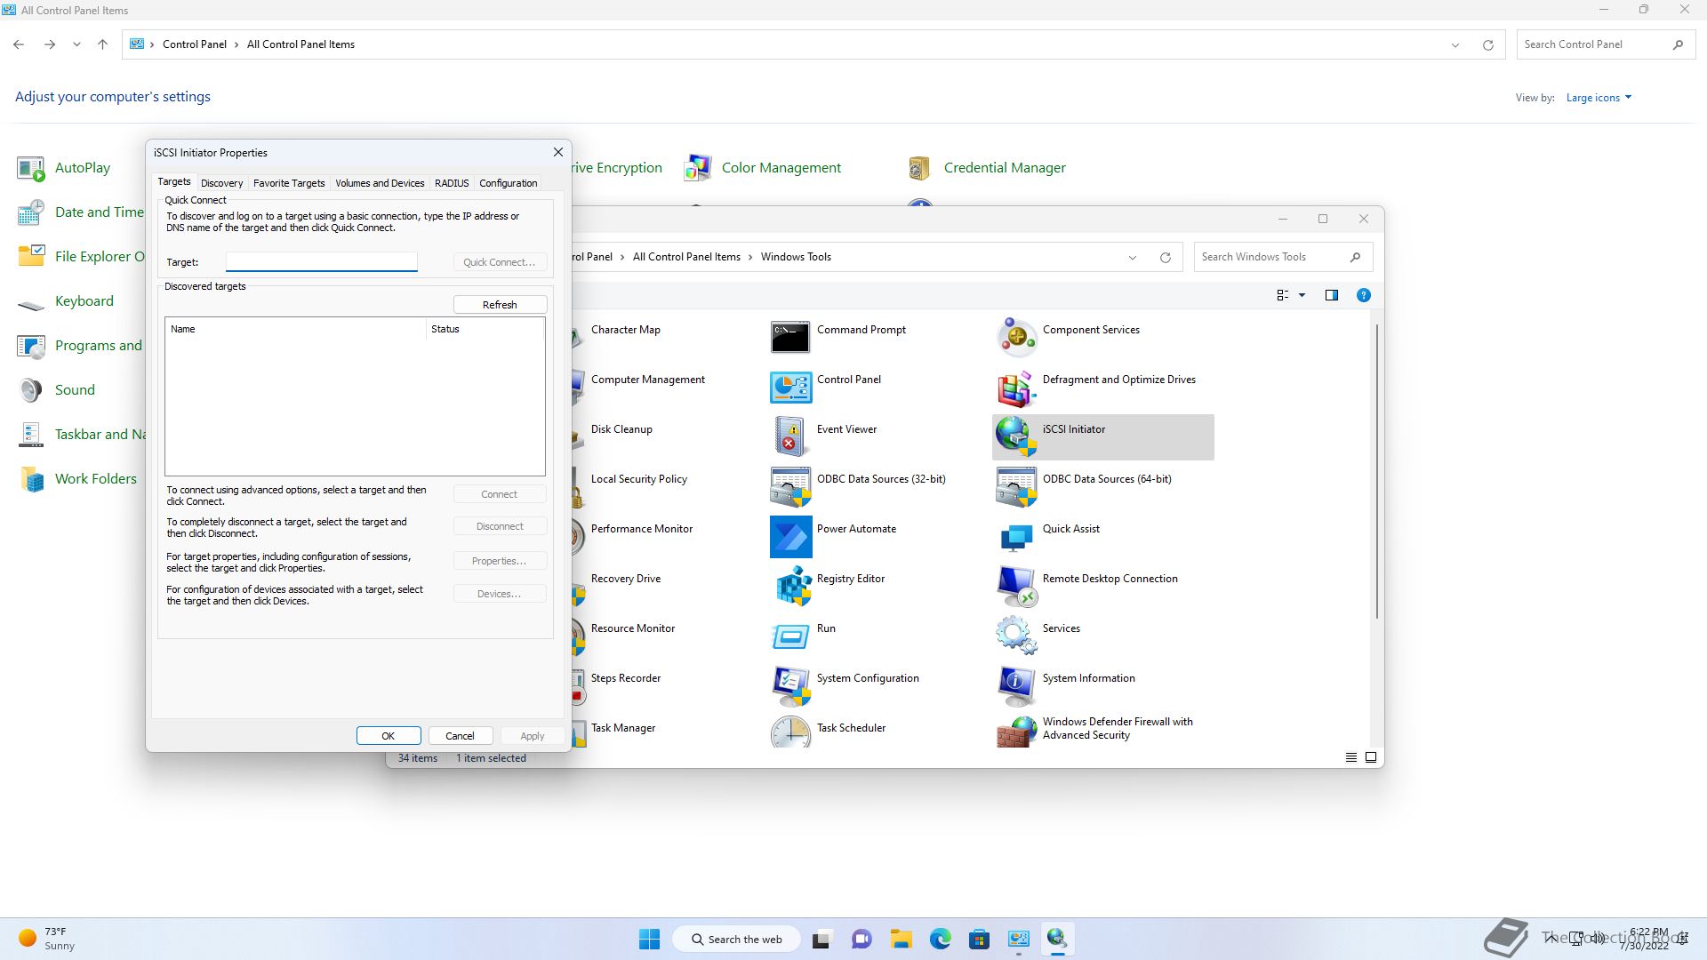Go up one level in Control Panel
The height and width of the screenshot is (960, 1707).
[x=102, y=44]
